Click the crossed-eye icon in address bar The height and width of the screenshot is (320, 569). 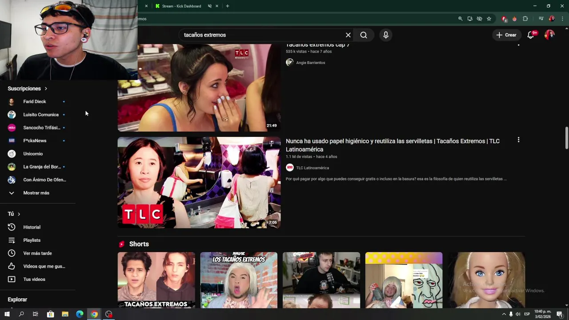tap(479, 19)
